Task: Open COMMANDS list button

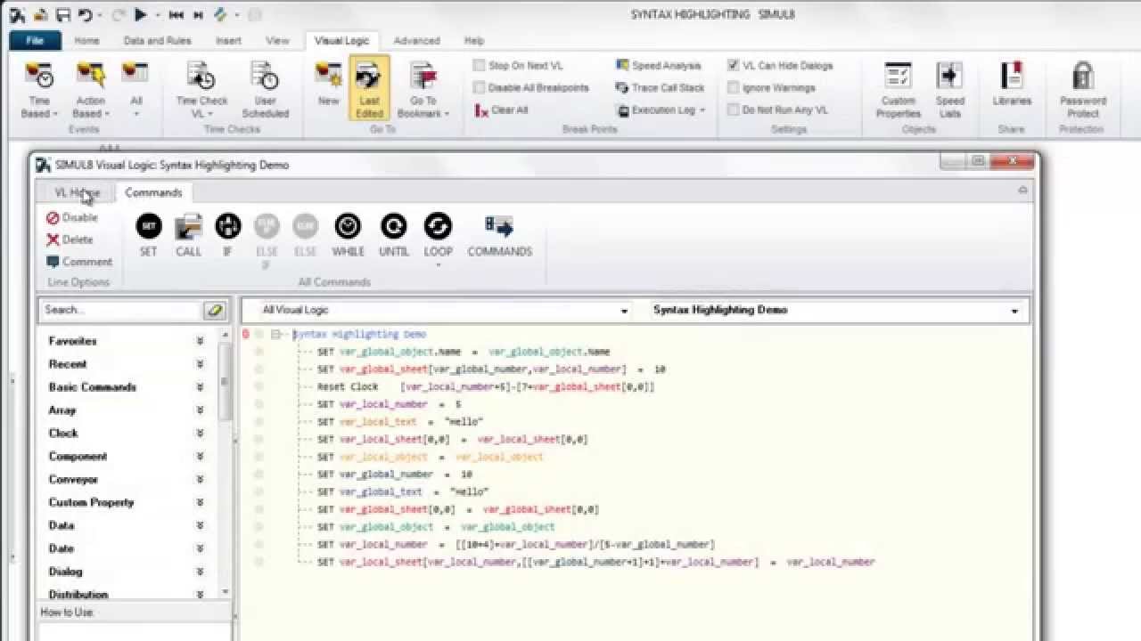Action: click(499, 236)
